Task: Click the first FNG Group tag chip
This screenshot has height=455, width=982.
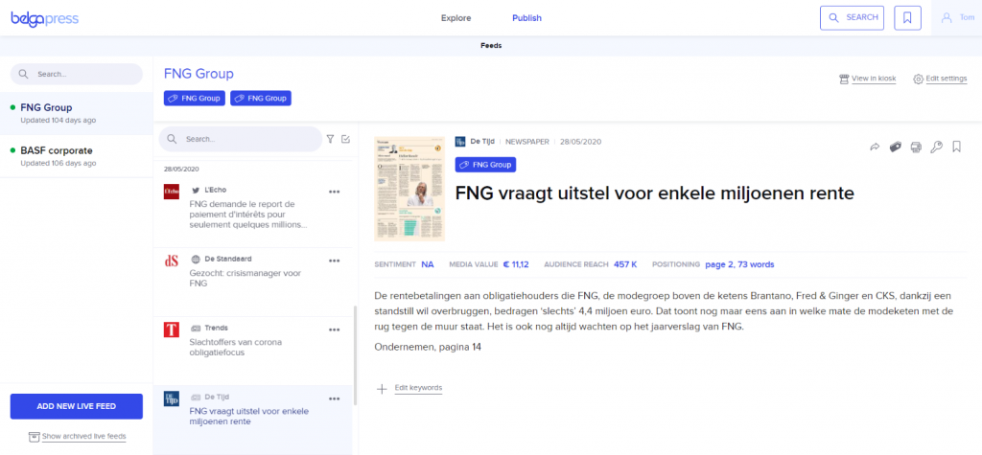Action: click(194, 99)
